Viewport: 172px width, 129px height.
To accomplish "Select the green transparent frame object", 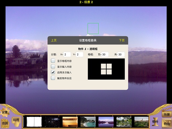I will [x=93, y=29].
